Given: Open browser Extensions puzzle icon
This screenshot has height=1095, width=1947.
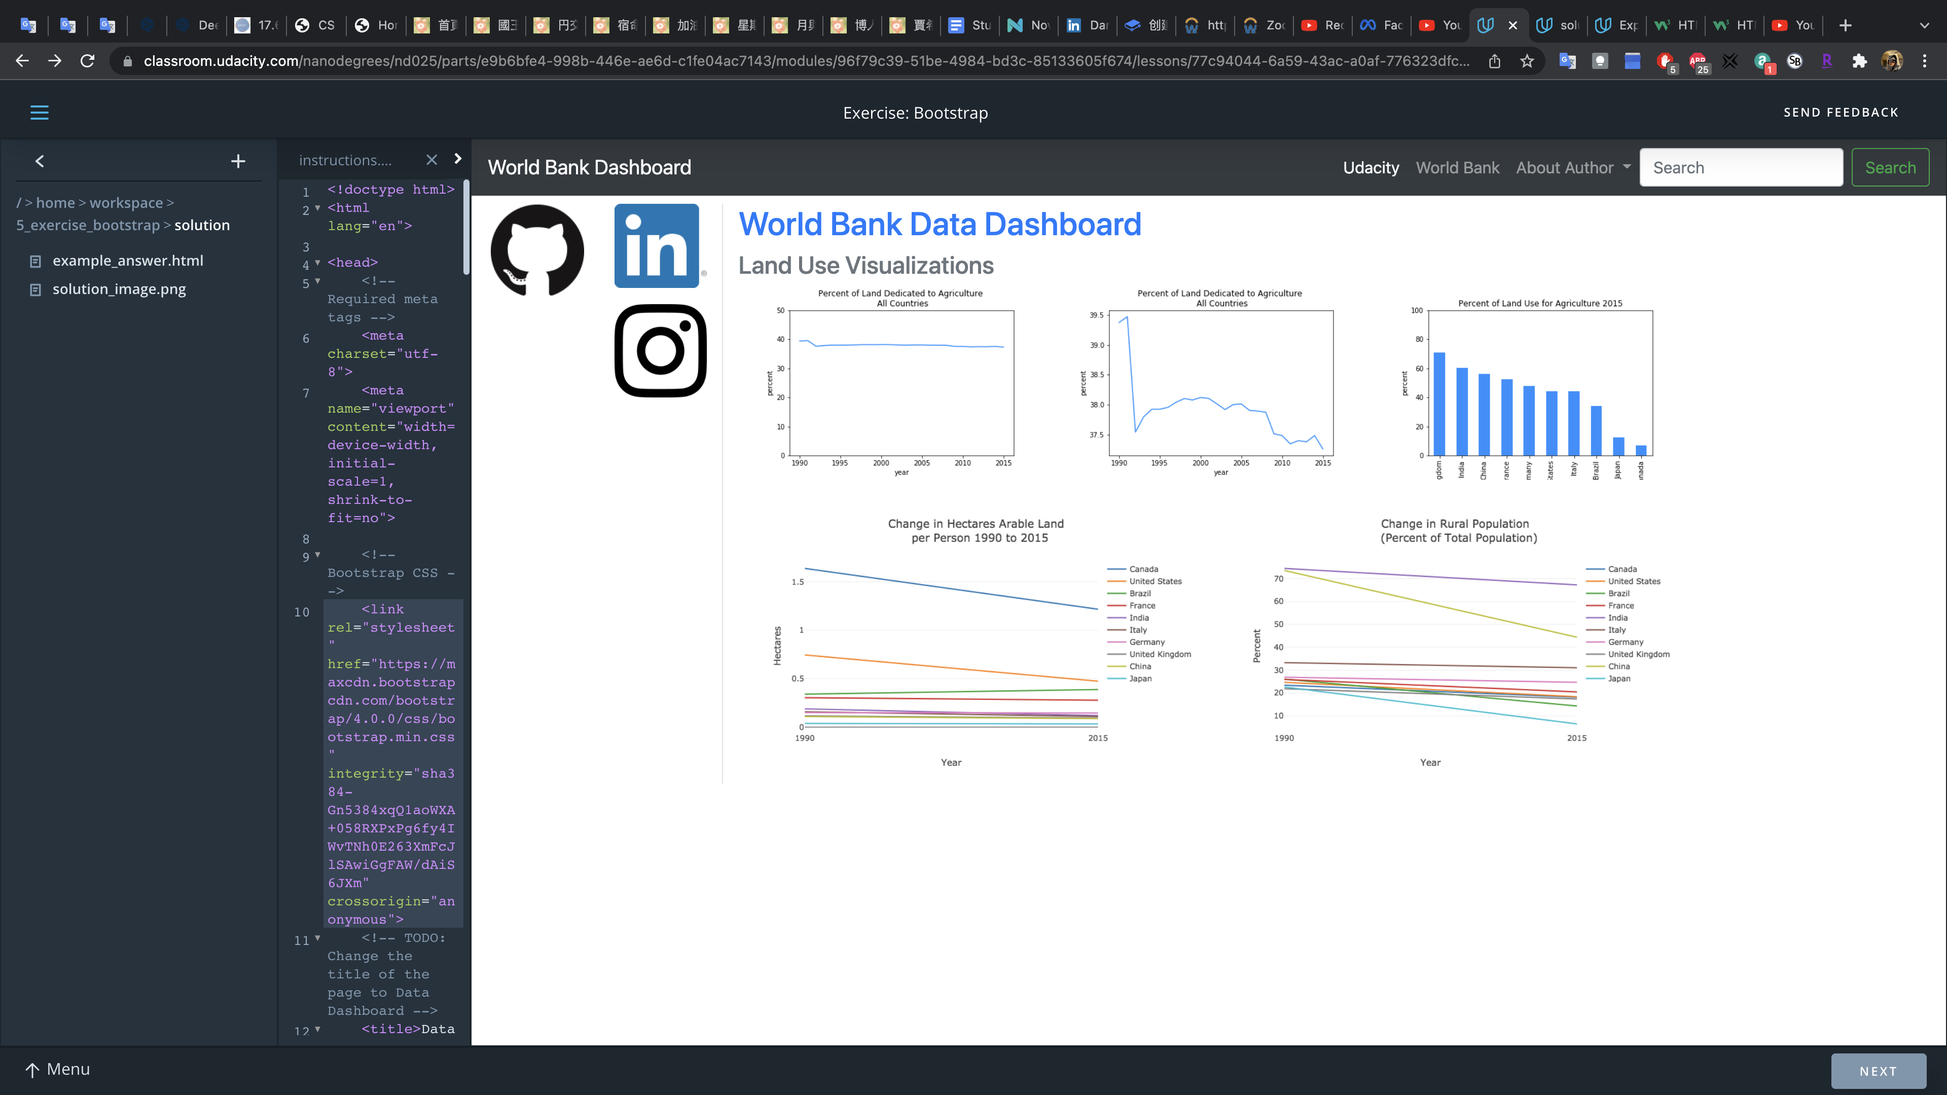Looking at the screenshot, I should 1859,61.
